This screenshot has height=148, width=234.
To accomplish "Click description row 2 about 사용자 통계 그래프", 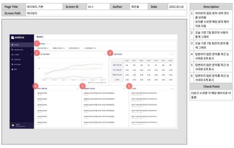I will click(211, 34).
